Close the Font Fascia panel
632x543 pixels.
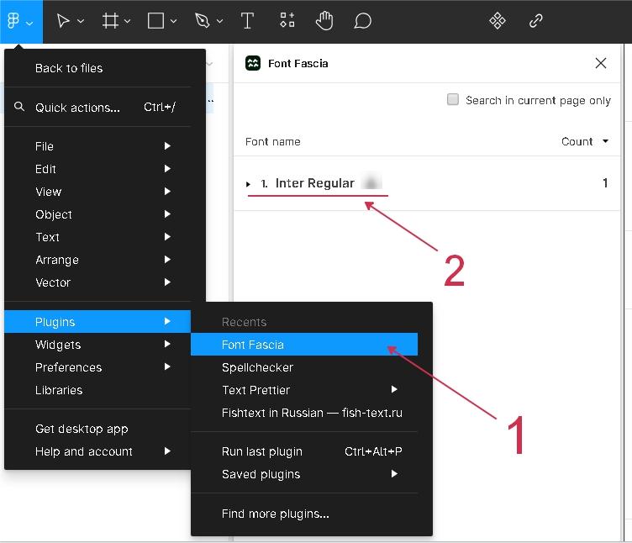600,63
